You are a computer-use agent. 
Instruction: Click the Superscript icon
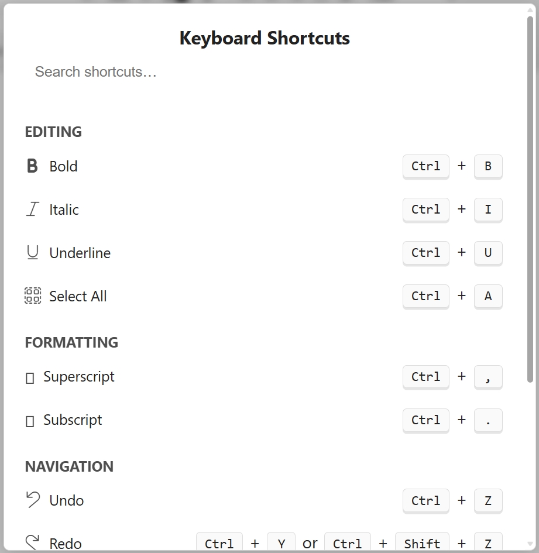[30, 378]
